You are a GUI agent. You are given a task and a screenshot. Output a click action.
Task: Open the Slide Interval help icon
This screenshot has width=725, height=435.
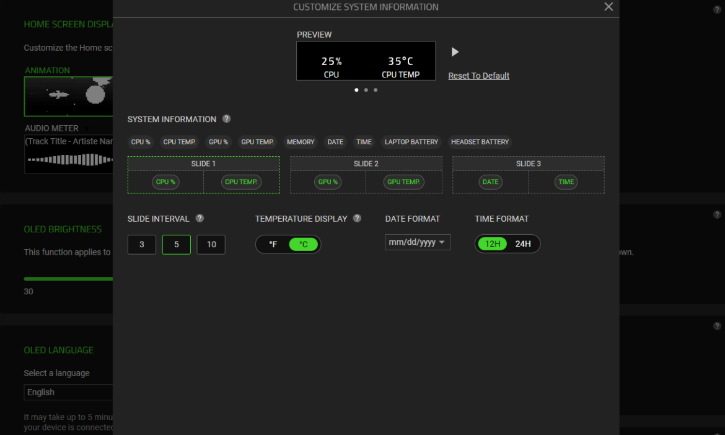click(x=200, y=218)
